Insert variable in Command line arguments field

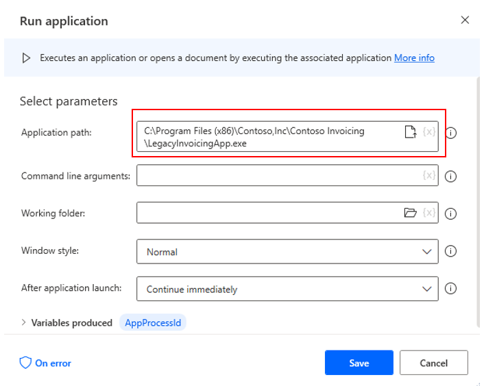(x=429, y=175)
